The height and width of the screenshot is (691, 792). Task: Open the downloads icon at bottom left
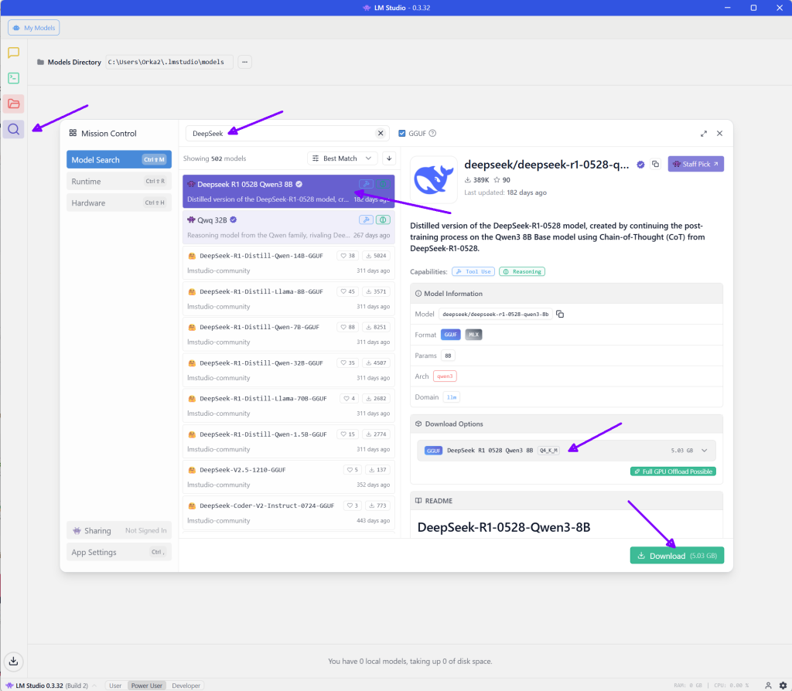click(x=13, y=661)
